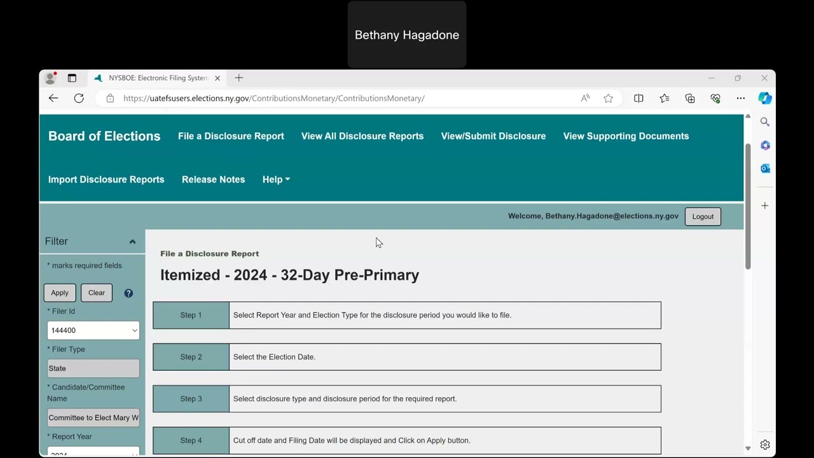Click the Read aloud icon
The width and height of the screenshot is (814, 458).
[585, 98]
